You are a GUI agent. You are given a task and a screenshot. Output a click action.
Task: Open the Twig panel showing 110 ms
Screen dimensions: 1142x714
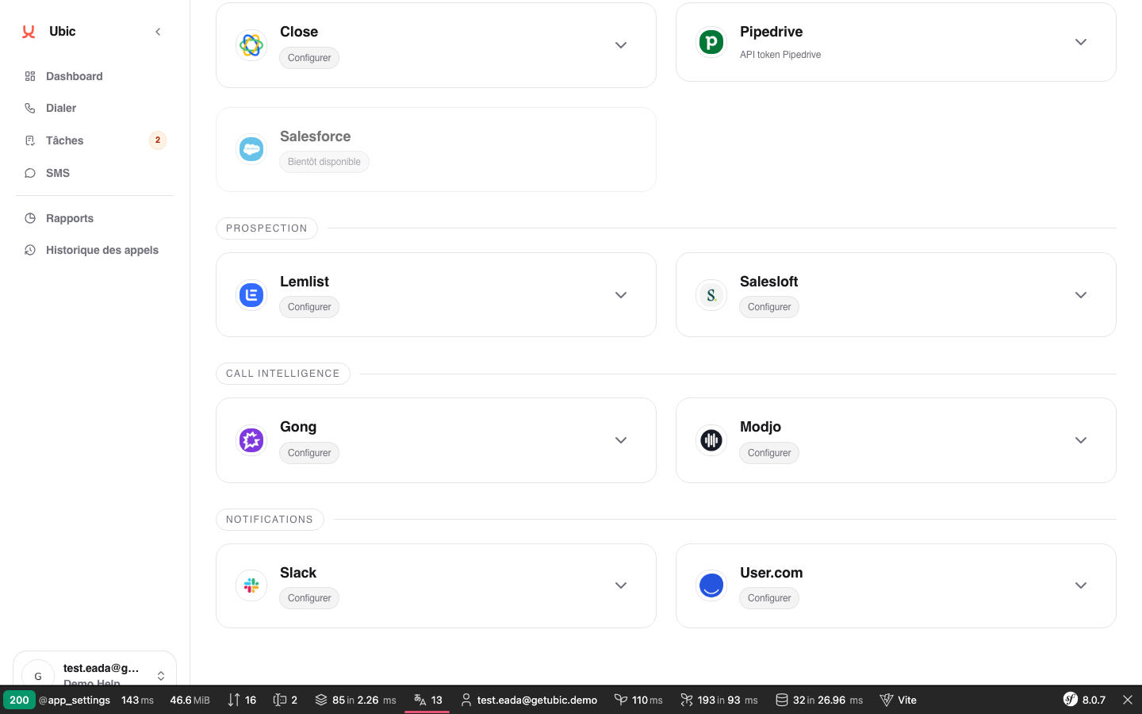638,700
